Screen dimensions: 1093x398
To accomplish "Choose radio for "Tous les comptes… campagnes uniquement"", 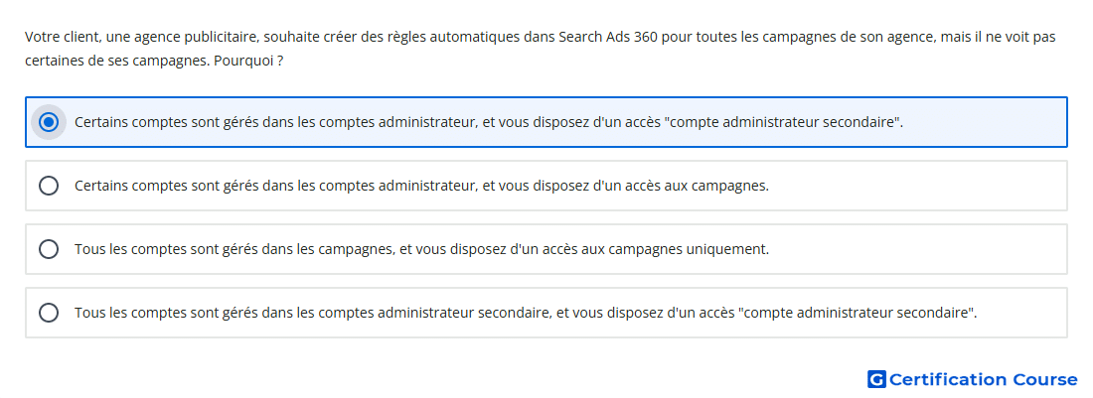I will click(48, 249).
